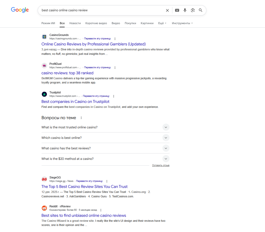Viewport: 265px width, 232px height.
Task: Translate the ProfitDuel page link
Action: click(x=97, y=67)
